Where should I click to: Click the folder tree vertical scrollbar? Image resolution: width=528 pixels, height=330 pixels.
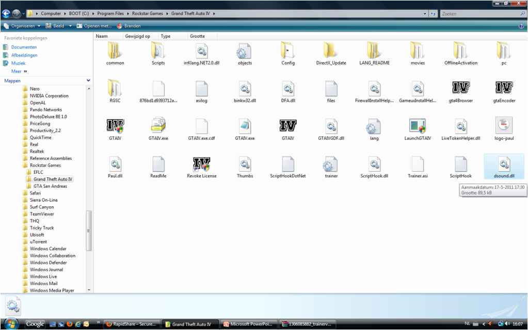coord(89,230)
